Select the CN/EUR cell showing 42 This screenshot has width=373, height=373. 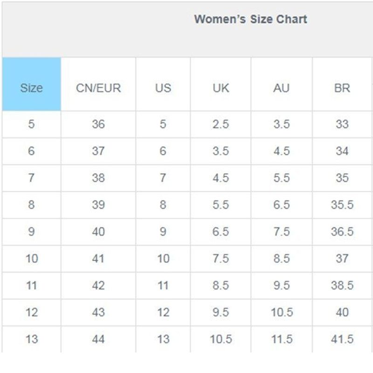98,285
